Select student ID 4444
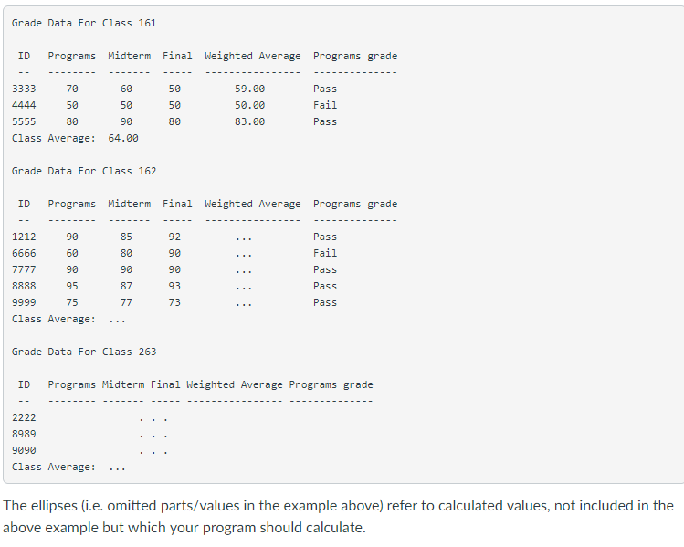Image resolution: width=684 pixels, height=547 pixels. coord(24,105)
